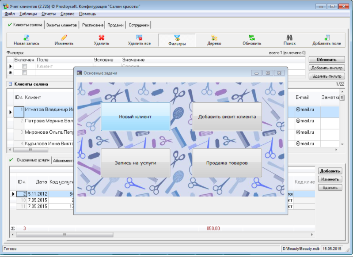Click the clients table vertical scroll down arrow
This screenshot has width=353, height=257.
342,144
